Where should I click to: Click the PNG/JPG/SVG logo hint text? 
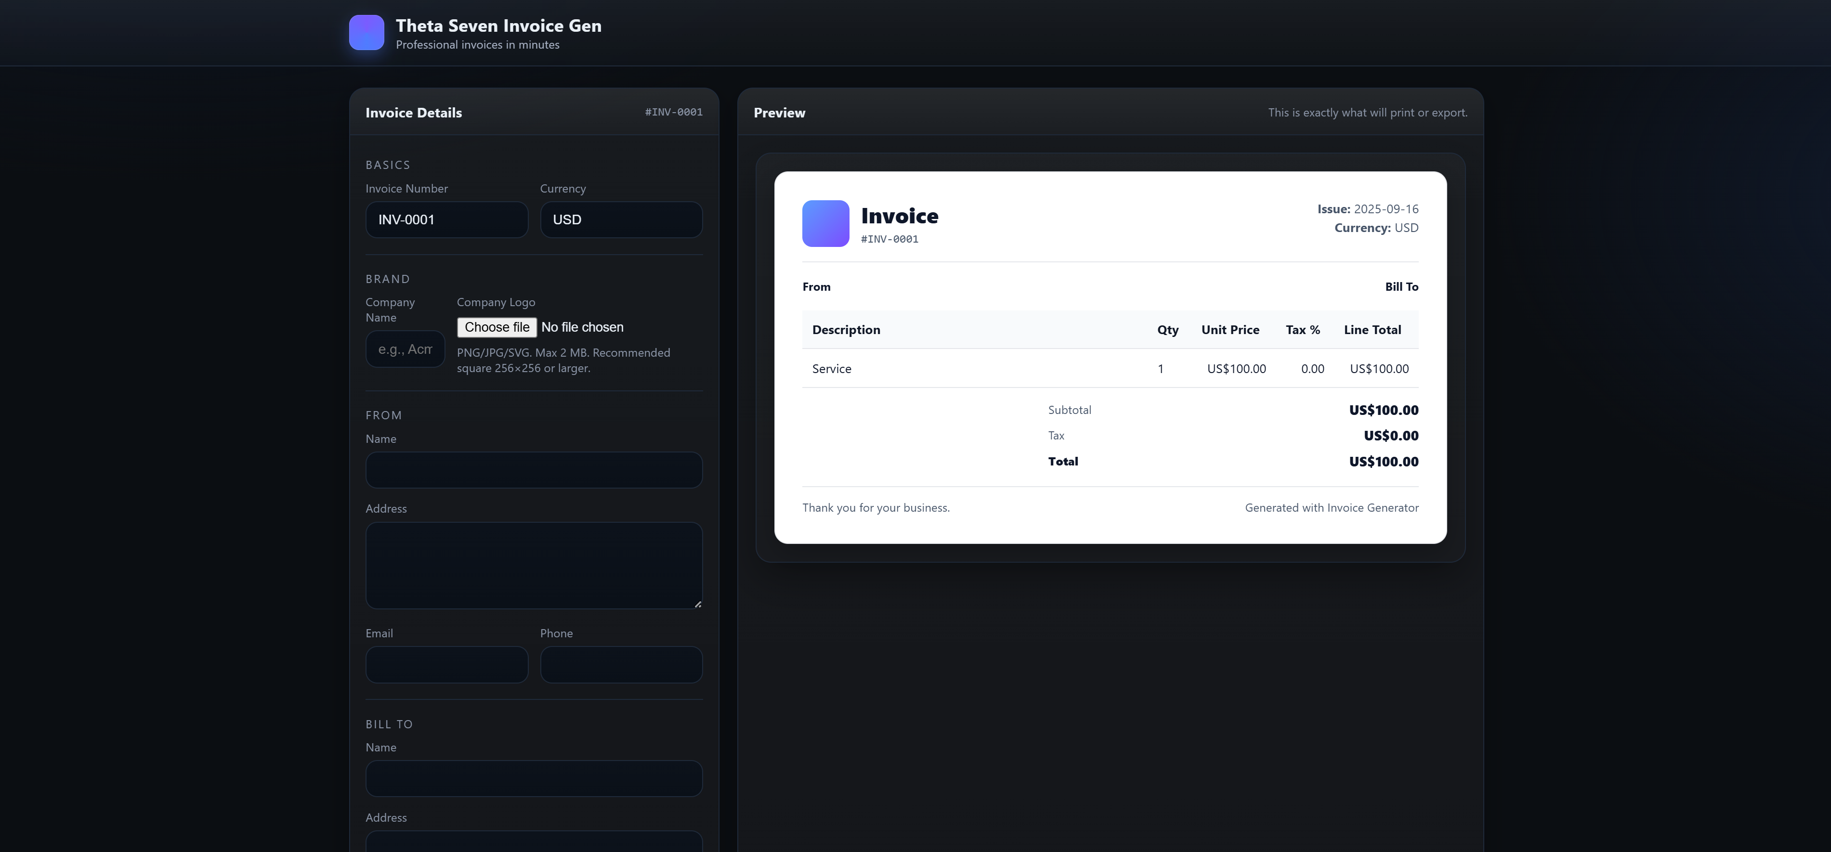(563, 360)
